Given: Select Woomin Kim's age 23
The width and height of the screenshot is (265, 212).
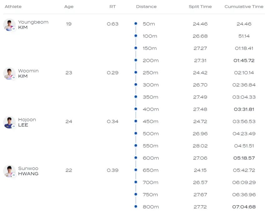Looking at the screenshot, I should click(x=69, y=73).
